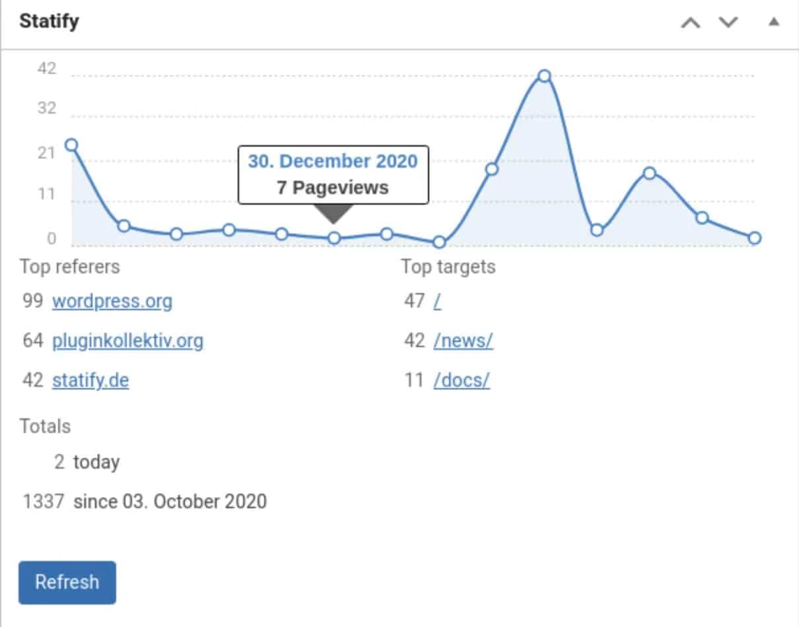Click the peak data point near 42 pageviews
The height and width of the screenshot is (627, 799).
point(543,76)
